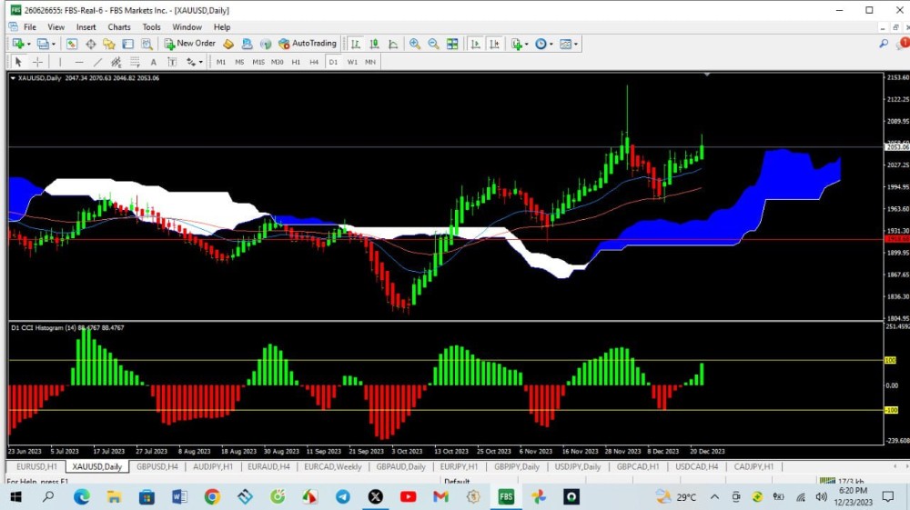
Task: Select the trendline drawing tool
Action: 97,62
